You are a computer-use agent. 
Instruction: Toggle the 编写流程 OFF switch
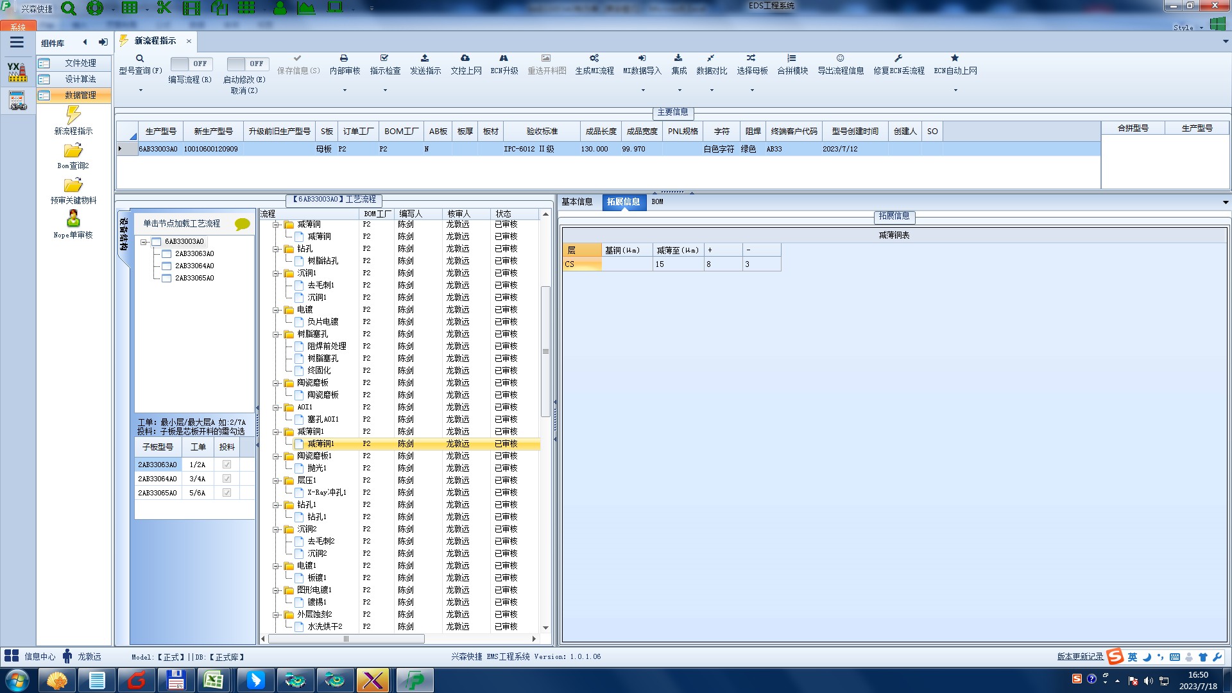pyautogui.click(x=191, y=64)
